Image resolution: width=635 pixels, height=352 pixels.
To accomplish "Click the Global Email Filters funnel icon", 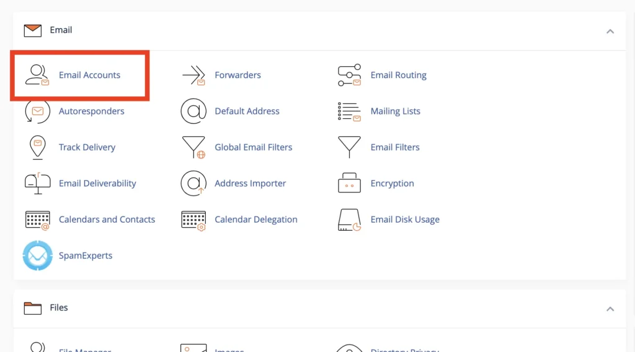I will coord(193,147).
